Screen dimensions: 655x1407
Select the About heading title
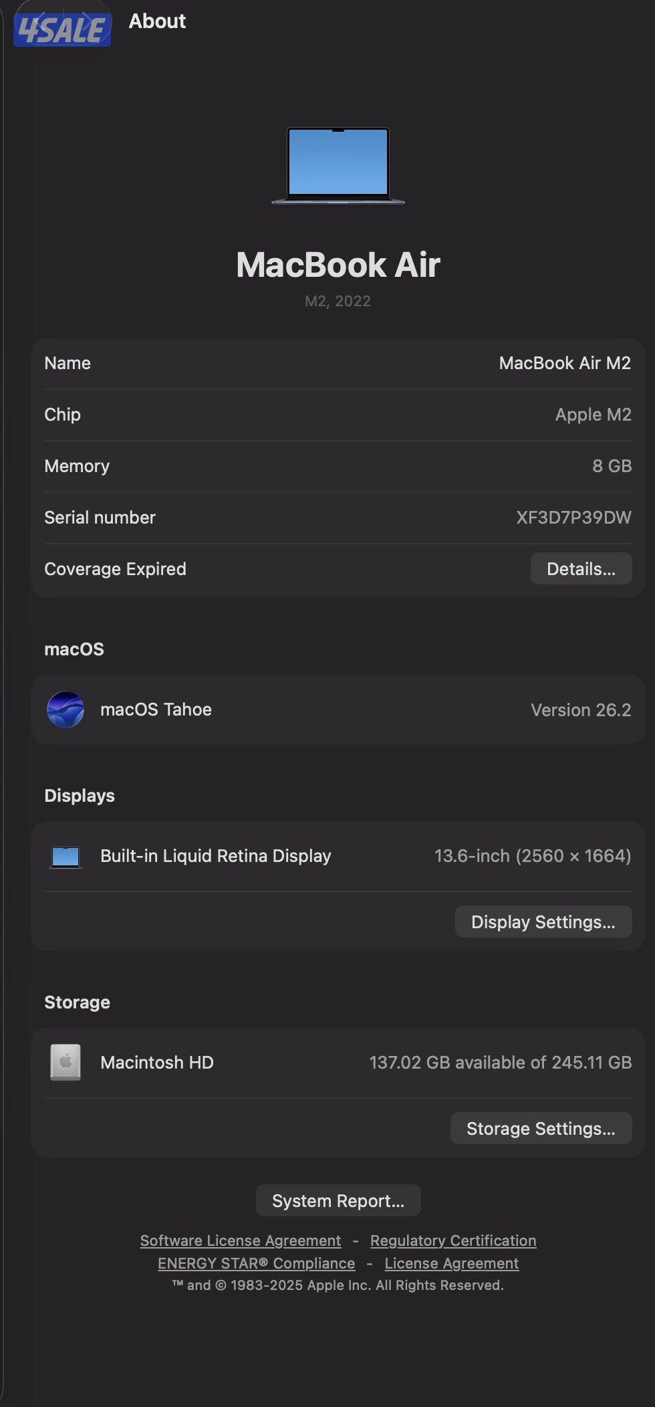[158, 21]
